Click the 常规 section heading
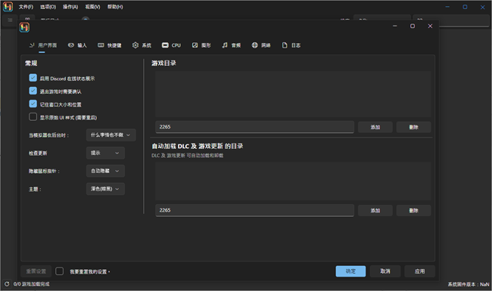This screenshot has width=492, height=291. [31, 63]
